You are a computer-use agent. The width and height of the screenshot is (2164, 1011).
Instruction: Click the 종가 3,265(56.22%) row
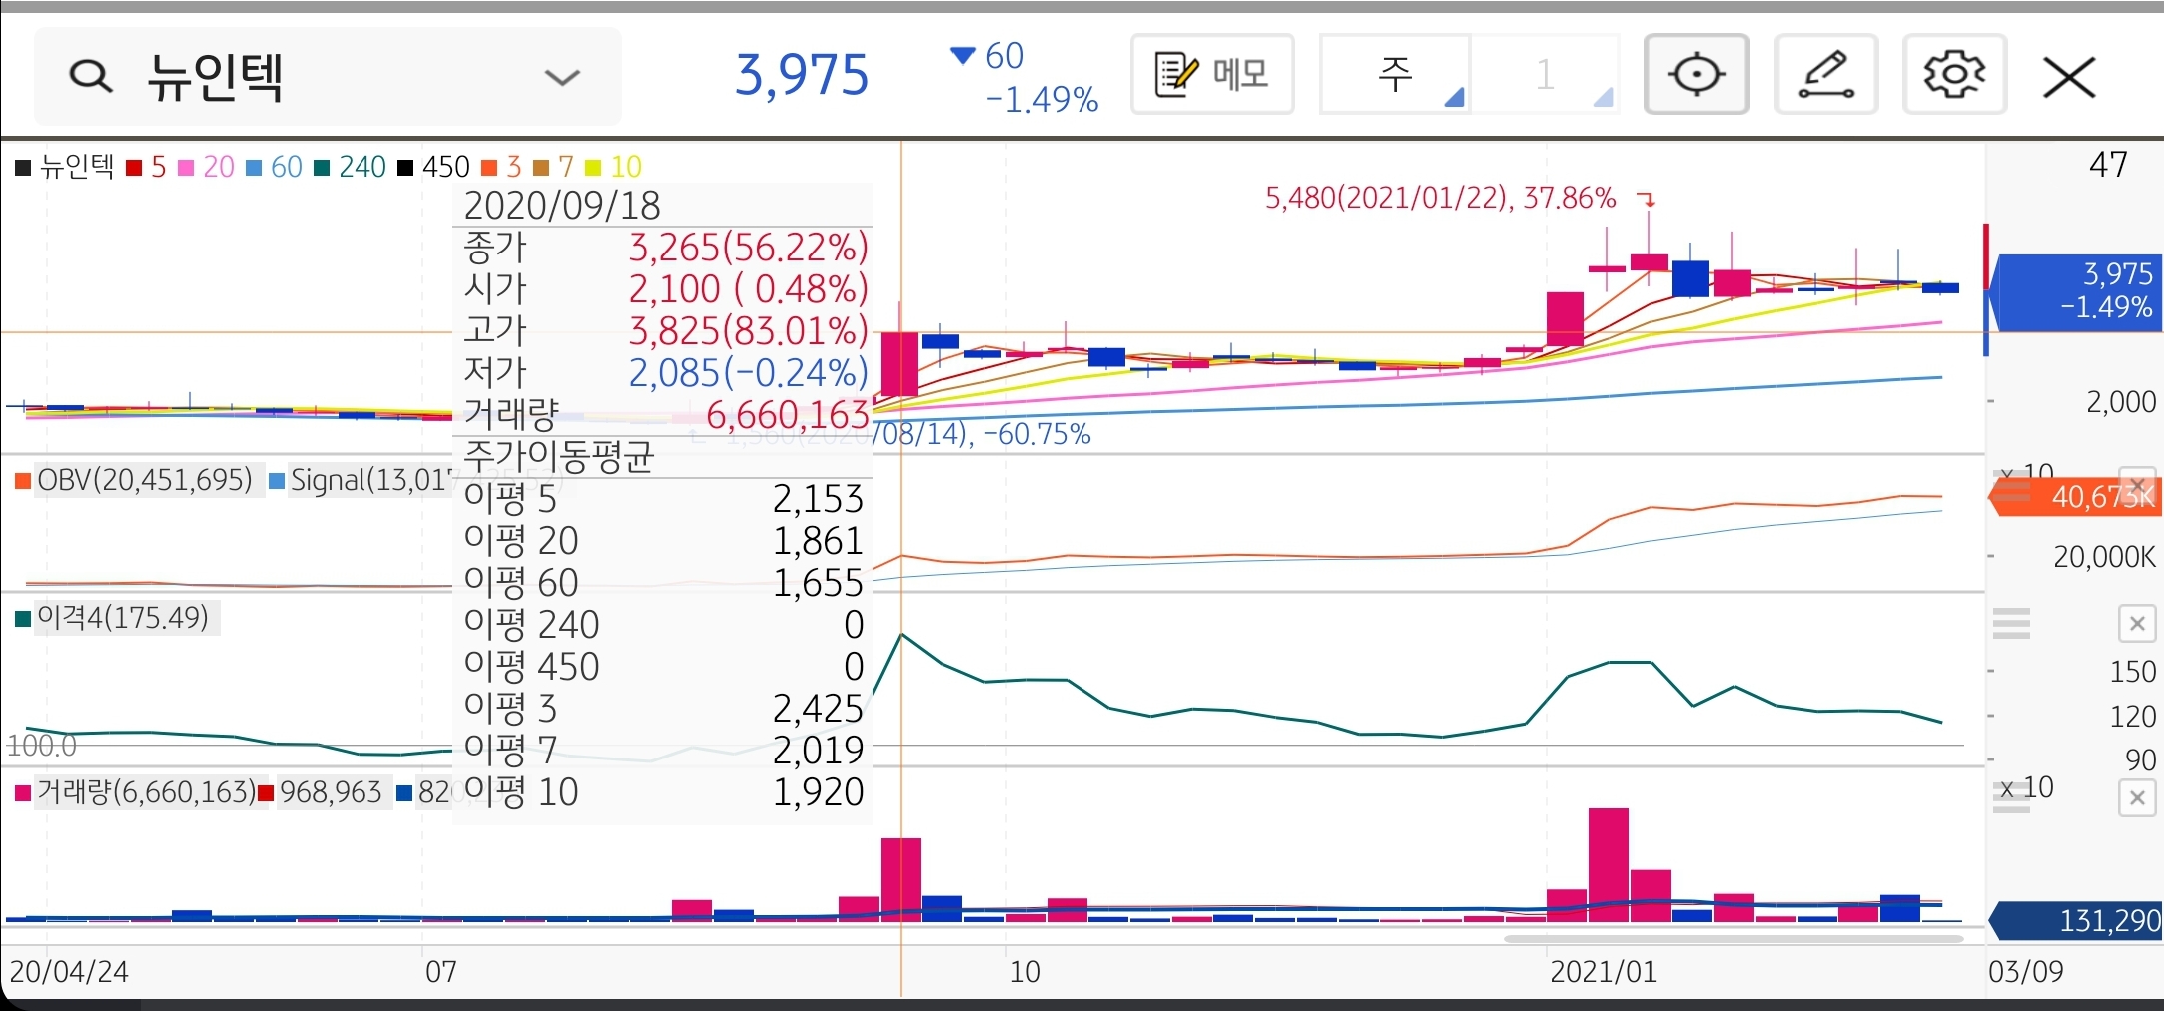(665, 248)
